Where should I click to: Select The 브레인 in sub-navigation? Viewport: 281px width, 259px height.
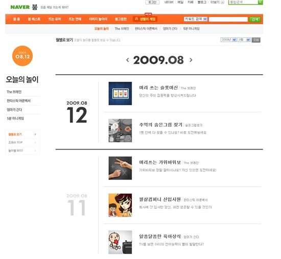point(122,29)
